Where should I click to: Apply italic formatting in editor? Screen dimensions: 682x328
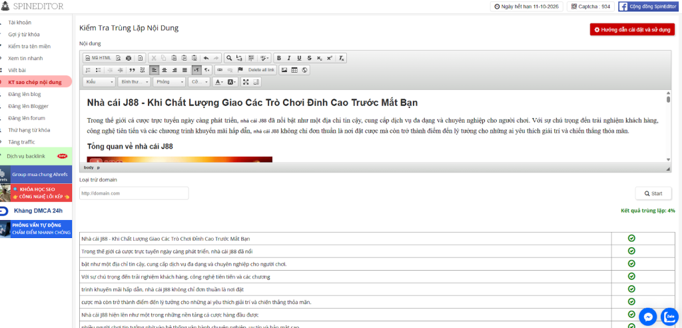pyautogui.click(x=290, y=58)
